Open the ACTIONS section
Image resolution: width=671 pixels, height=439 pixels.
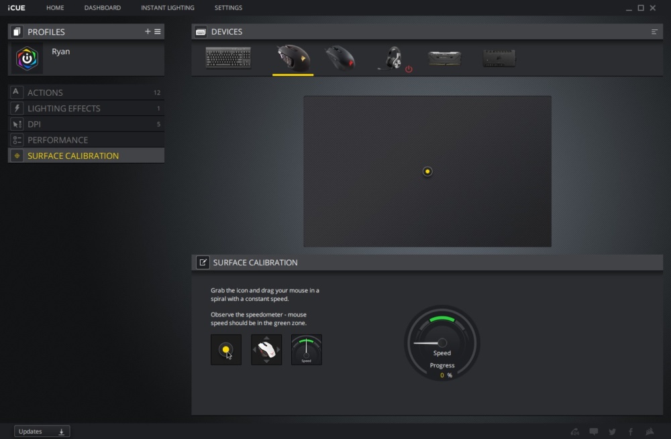86,92
